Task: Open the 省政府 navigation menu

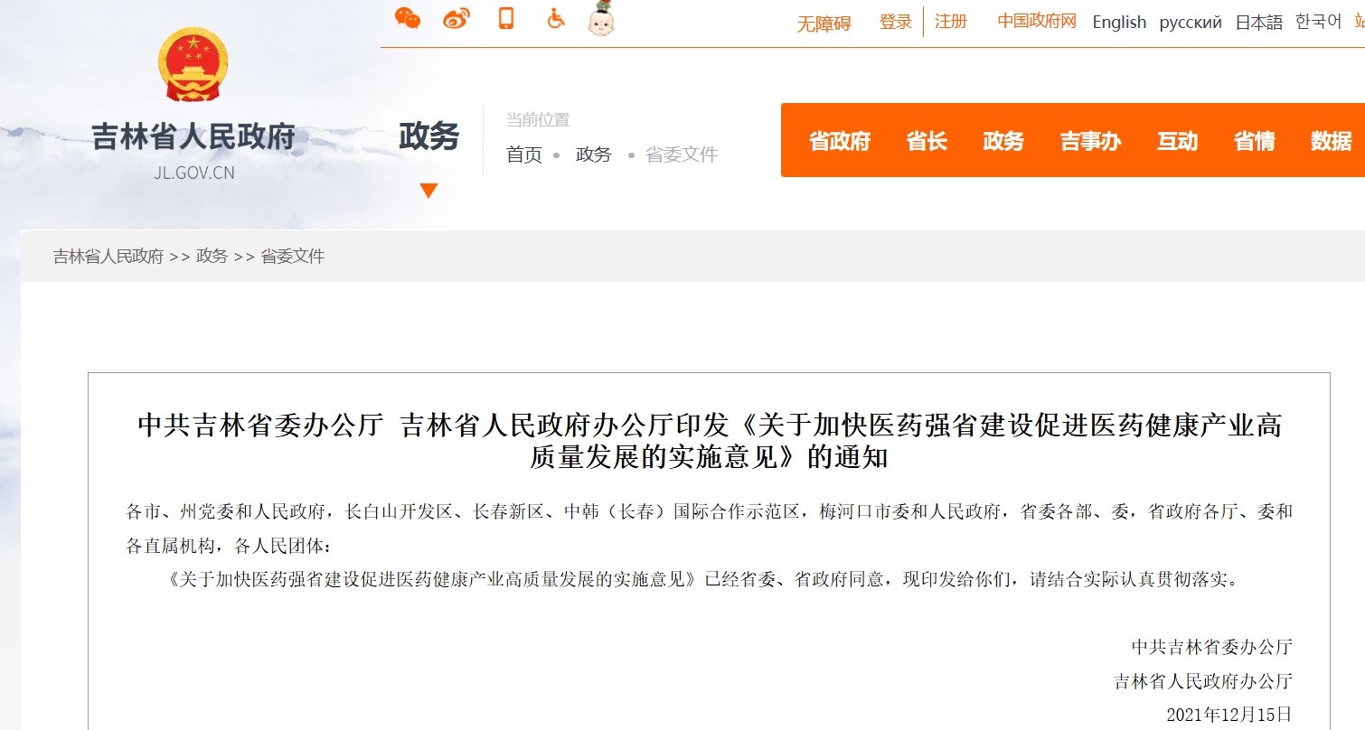Action: point(839,141)
